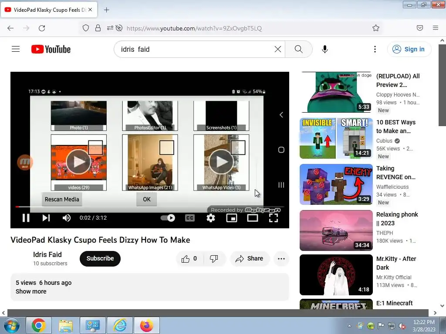Mute the video volume
The height and width of the screenshot is (334, 446).
pos(66,218)
